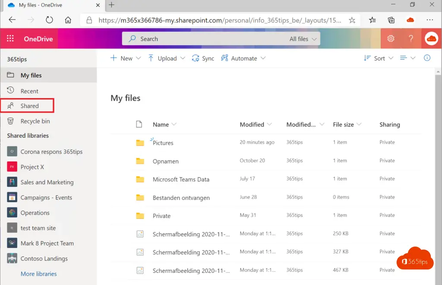Click the 467 KB file size value
The width and height of the screenshot is (442, 285).
pyautogui.click(x=341, y=270)
